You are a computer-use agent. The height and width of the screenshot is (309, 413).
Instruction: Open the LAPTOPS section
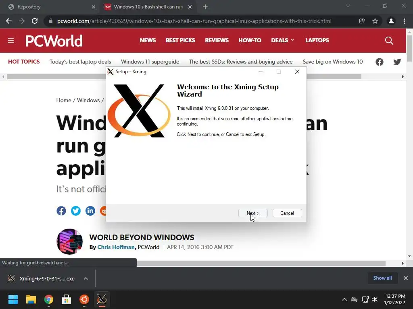tap(317, 40)
